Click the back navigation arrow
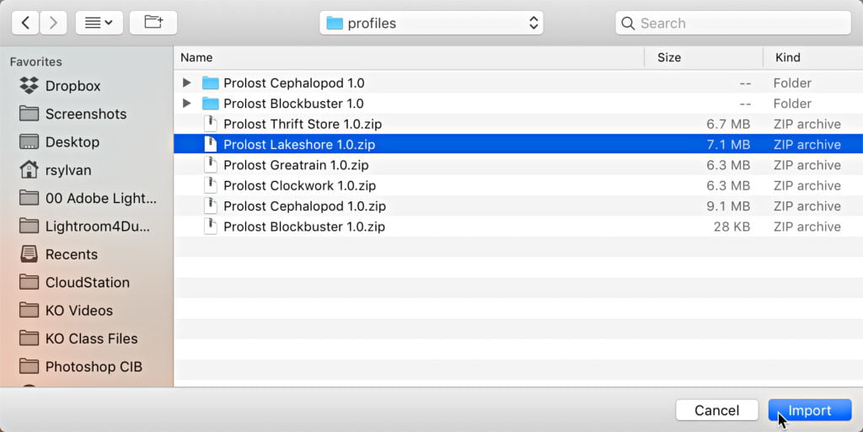This screenshot has width=863, height=432. [x=25, y=23]
